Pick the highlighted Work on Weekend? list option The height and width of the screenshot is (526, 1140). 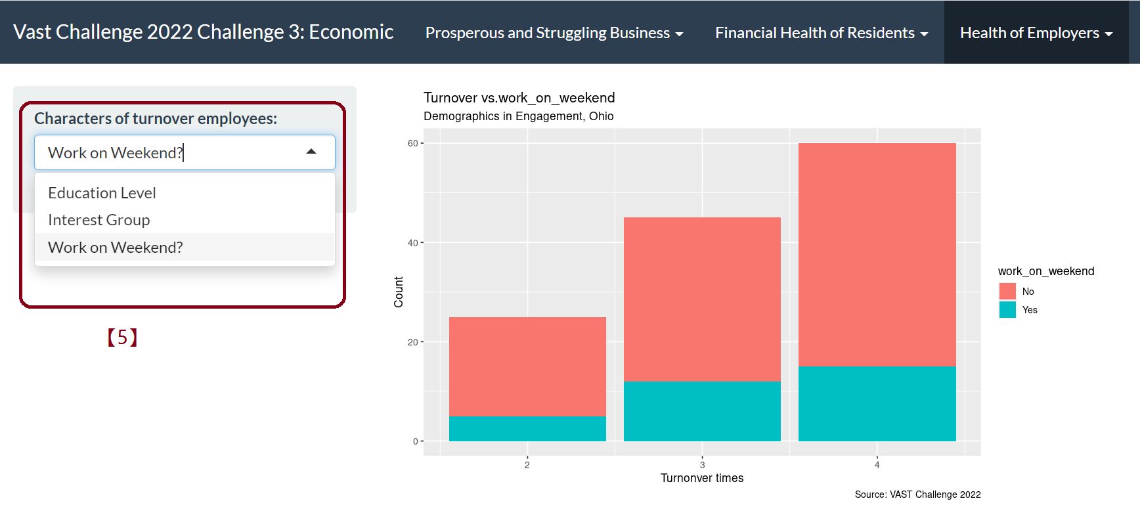(116, 248)
